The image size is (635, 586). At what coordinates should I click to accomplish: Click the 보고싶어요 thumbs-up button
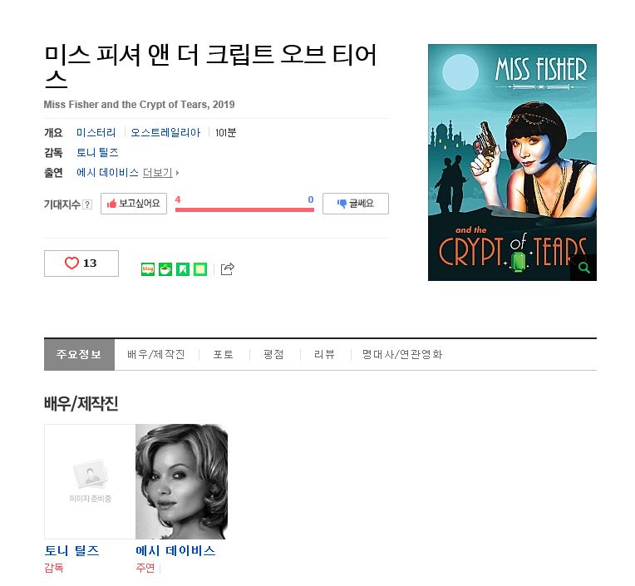pyautogui.click(x=134, y=204)
